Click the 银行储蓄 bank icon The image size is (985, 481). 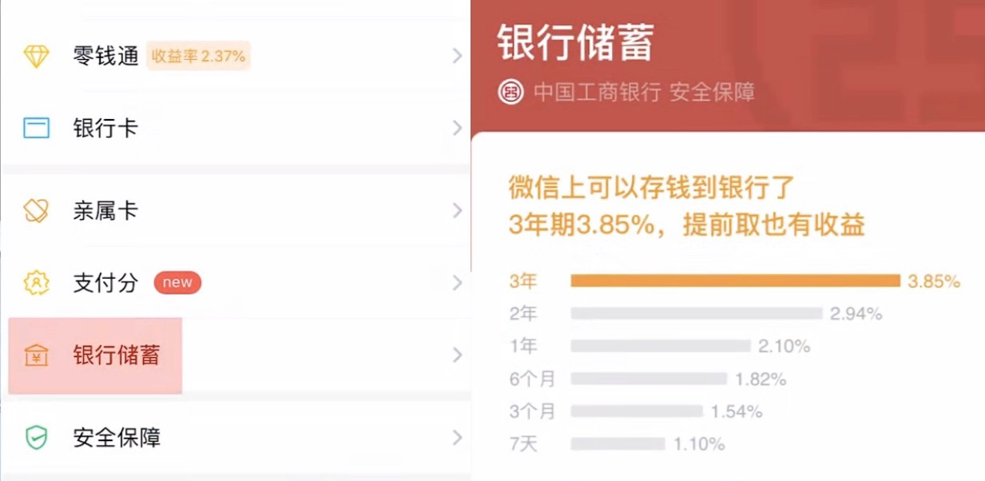click(x=37, y=356)
